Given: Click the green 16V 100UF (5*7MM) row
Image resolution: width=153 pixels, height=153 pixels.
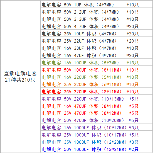Looking at the screenshot, I should tap(97, 62).
